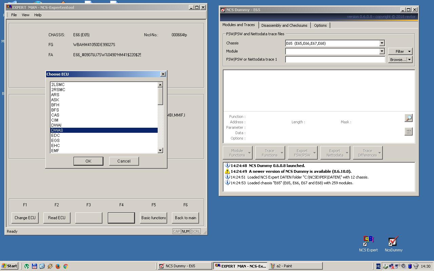Expand the Export FSW/PSW dropdown

pos(314,153)
